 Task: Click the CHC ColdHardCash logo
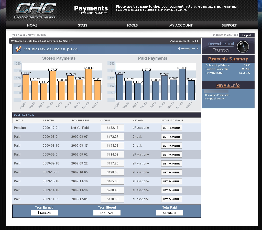(35, 11)
